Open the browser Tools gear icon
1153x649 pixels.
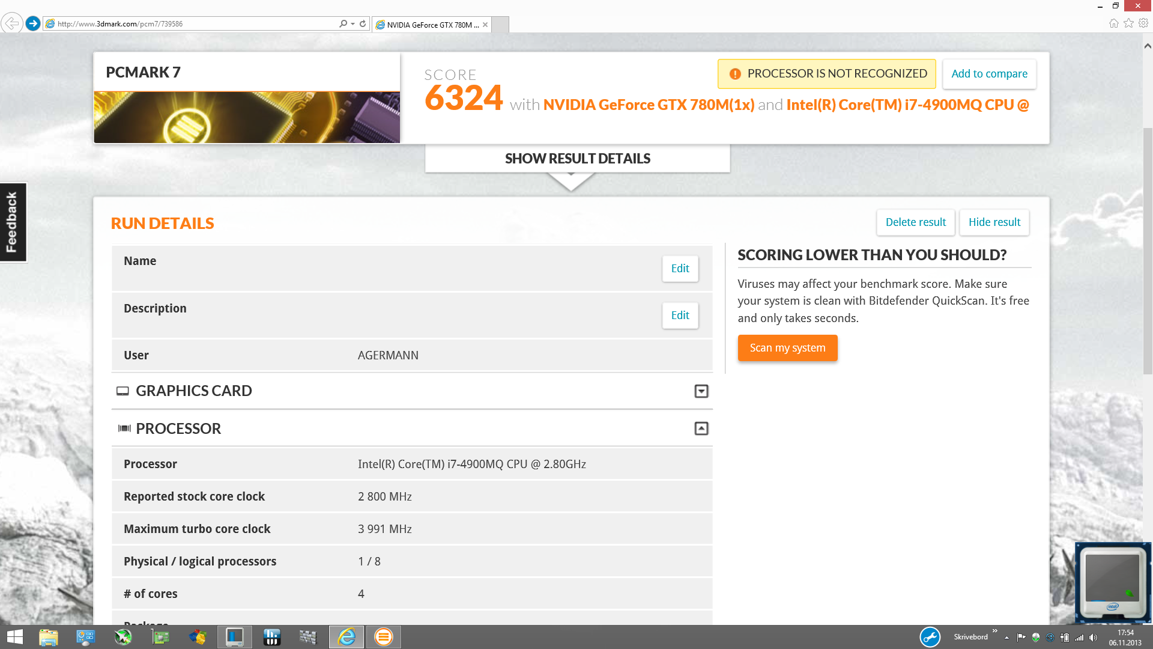1143,23
